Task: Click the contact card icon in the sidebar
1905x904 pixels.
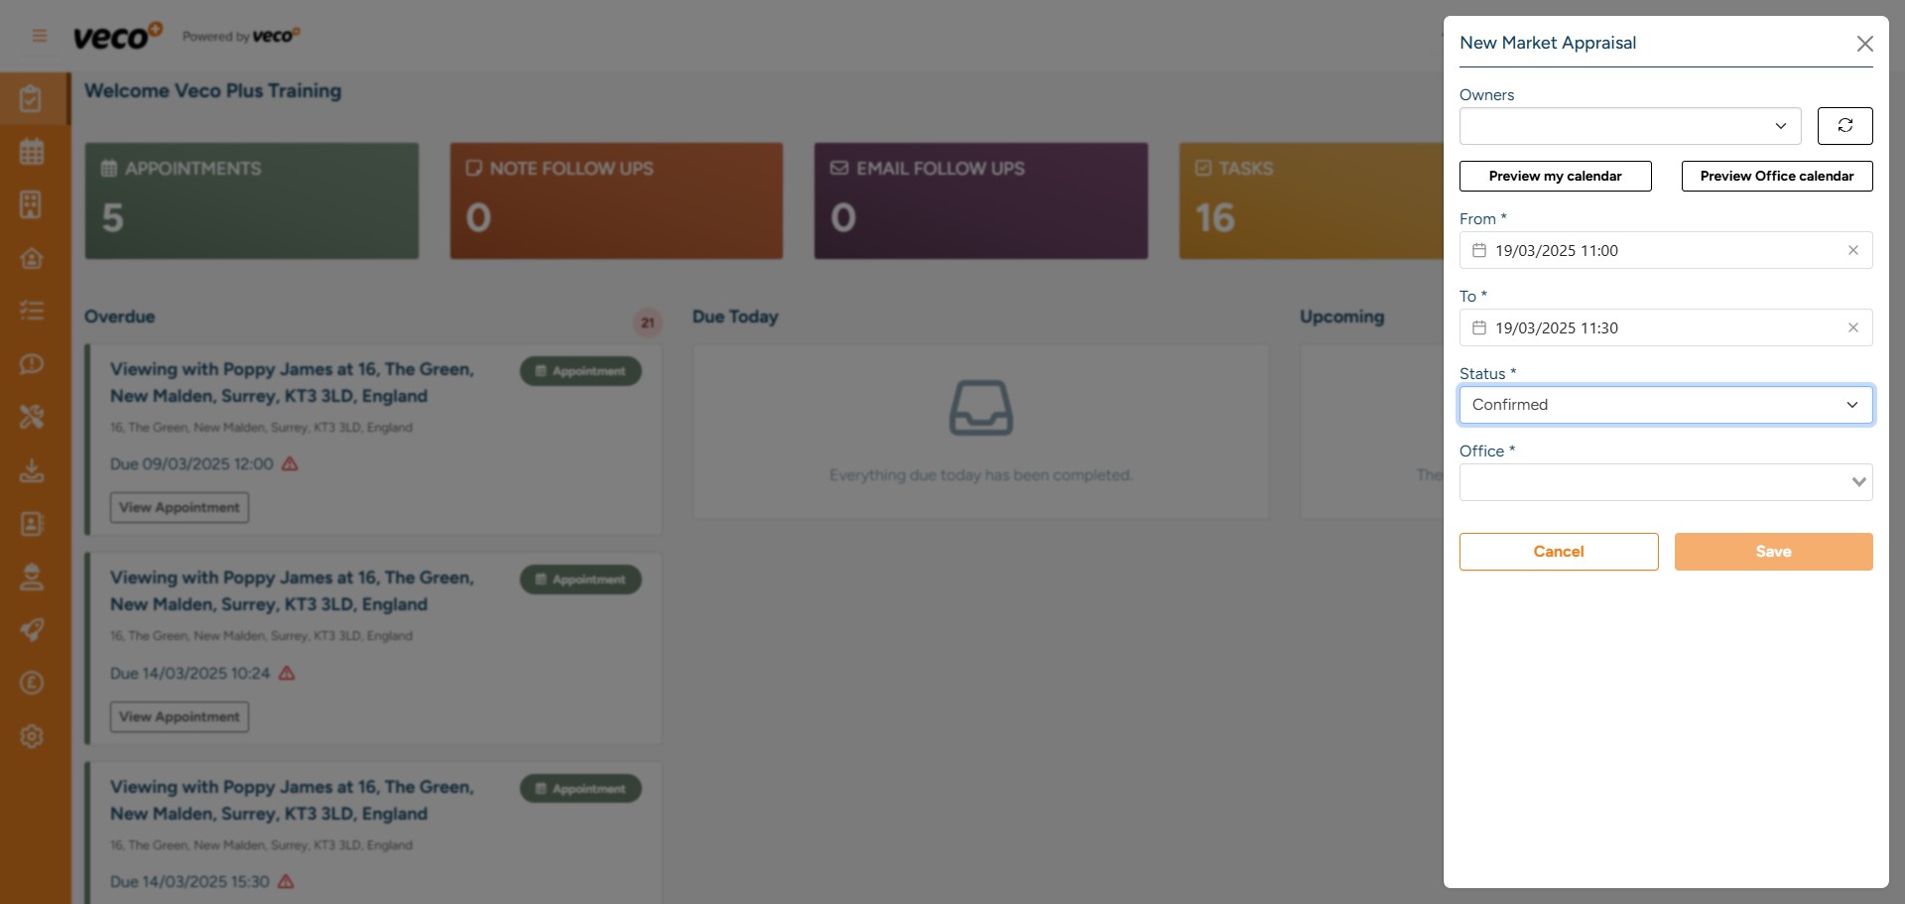Action: click(33, 524)
